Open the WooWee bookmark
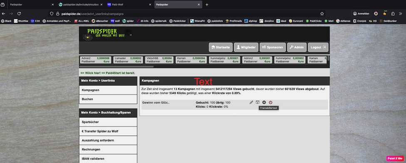Viewport: 406px width, 163px height. coord(21,21)
